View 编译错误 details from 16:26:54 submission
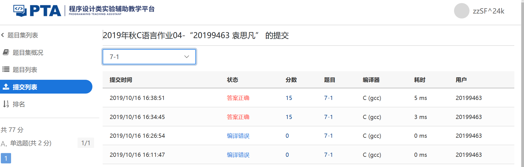The width and height of the screenshot is (524, 167). [x=238, y=136]
